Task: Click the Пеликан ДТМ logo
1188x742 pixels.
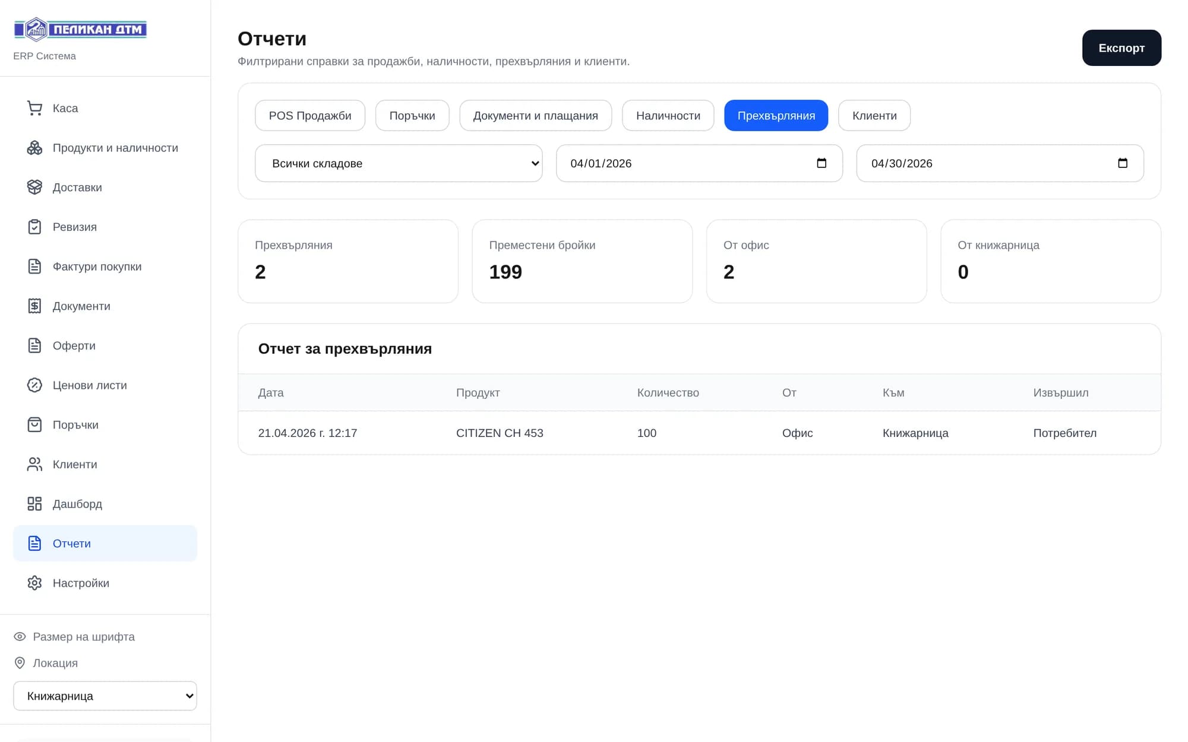Action: tap(80, 29)
